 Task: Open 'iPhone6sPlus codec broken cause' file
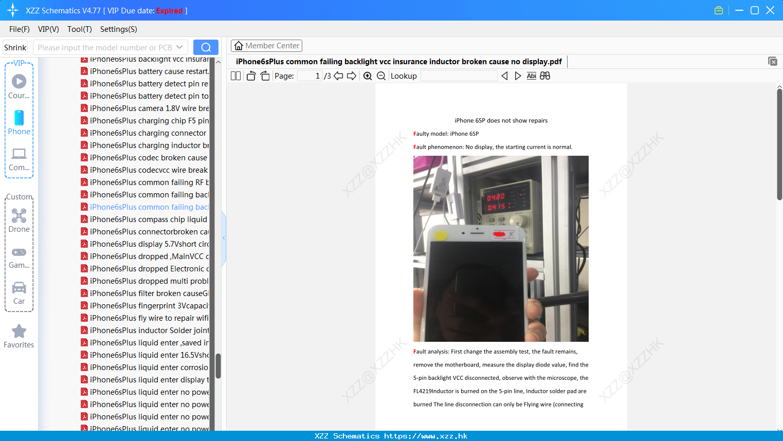coord(144,158)
